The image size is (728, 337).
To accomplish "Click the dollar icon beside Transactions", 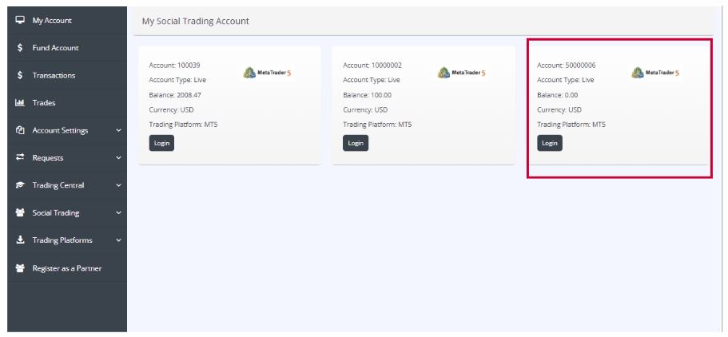I will click(20, 75).
